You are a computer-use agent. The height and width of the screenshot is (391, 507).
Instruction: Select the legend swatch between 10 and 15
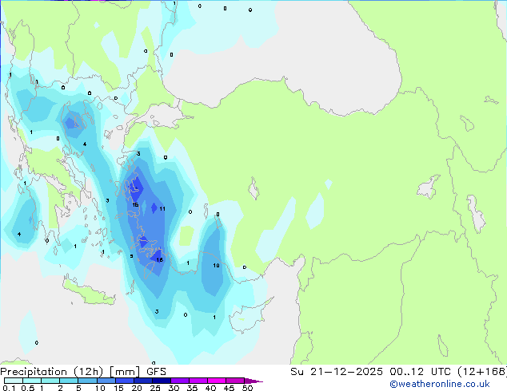[106, 381]
